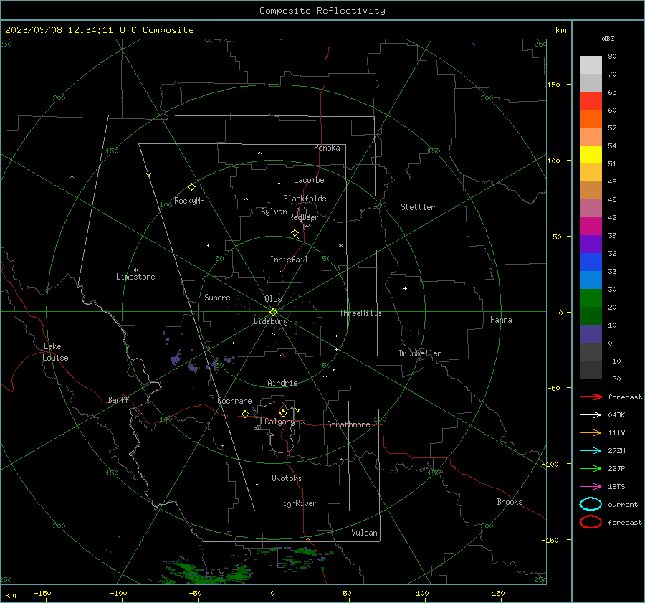This screenshot has width=645, height=603.
Task: Choose the dark orange swatch in dBZ scale
Action: pyautogui.click(x=591, y=118)
